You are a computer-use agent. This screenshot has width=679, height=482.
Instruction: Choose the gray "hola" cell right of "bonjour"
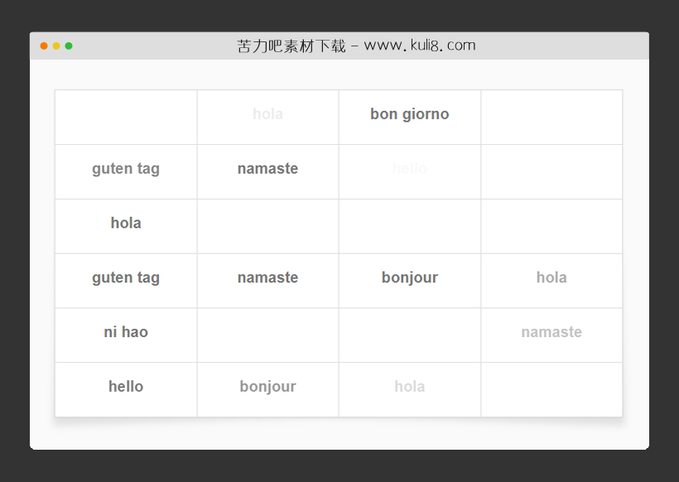551,277
